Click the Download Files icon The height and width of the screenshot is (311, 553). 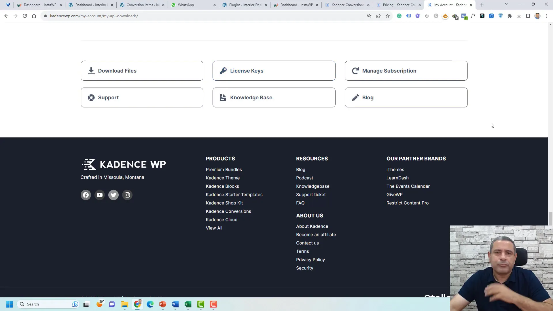point(91,71)
